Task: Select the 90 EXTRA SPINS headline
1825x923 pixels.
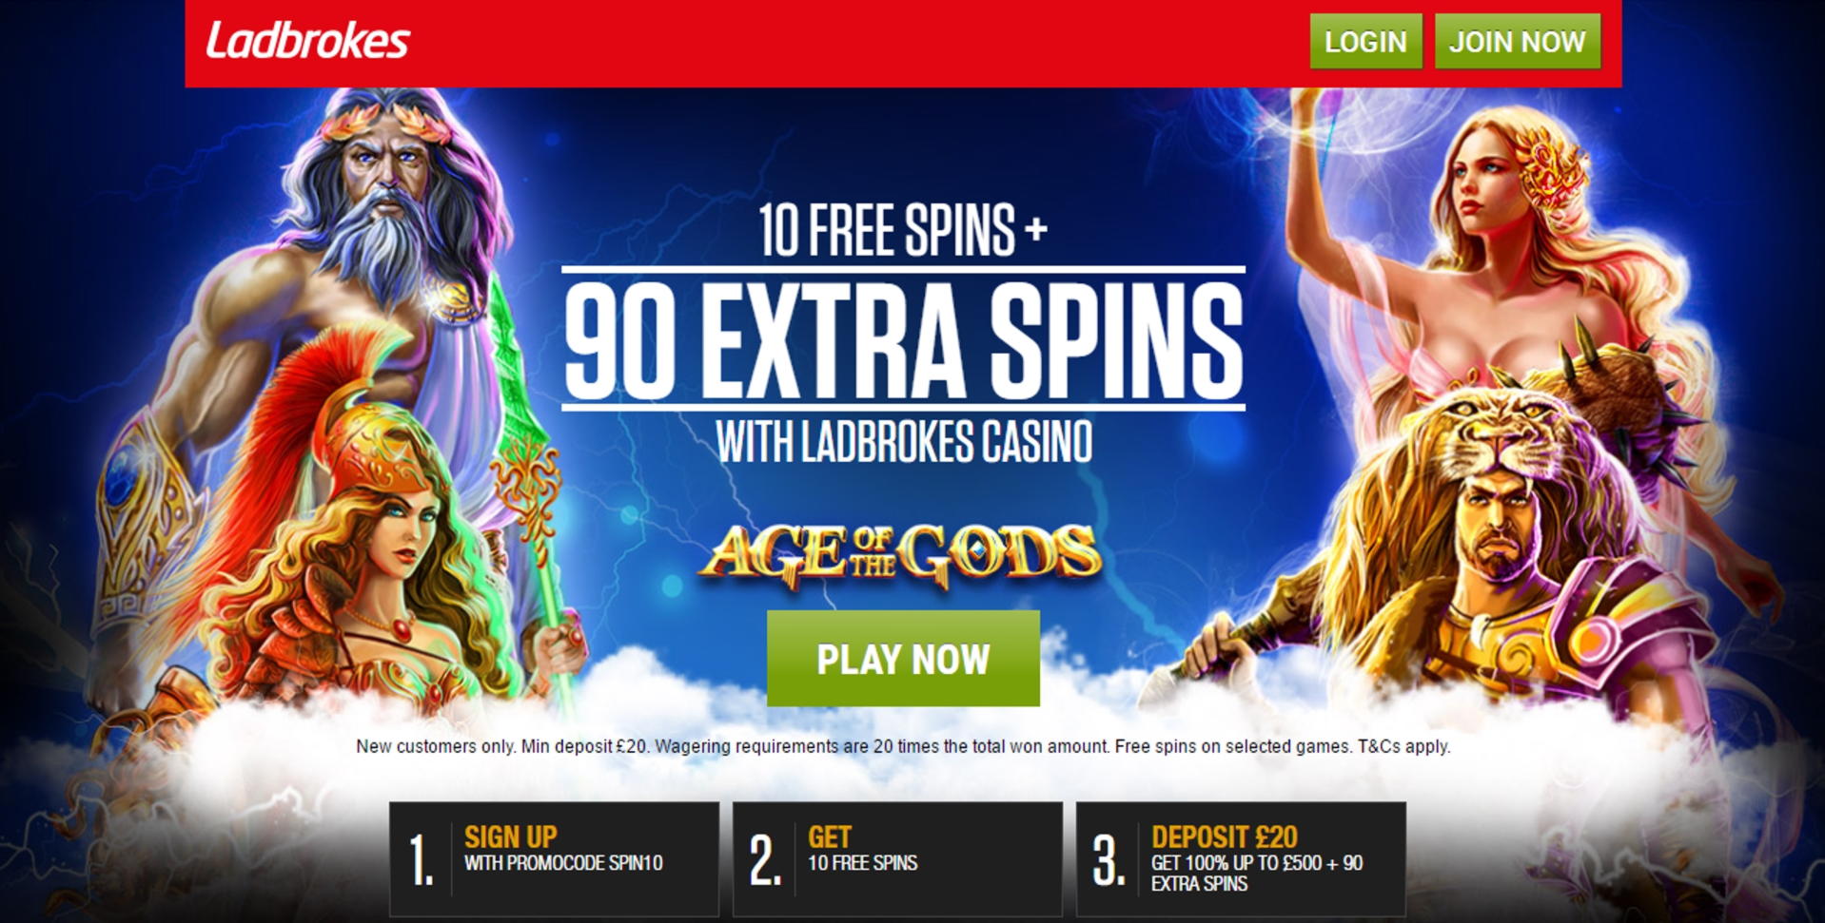Action: click(x=903, y=340)
